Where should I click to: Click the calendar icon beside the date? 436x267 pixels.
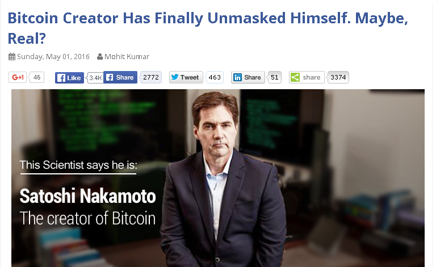click(12, 57)
